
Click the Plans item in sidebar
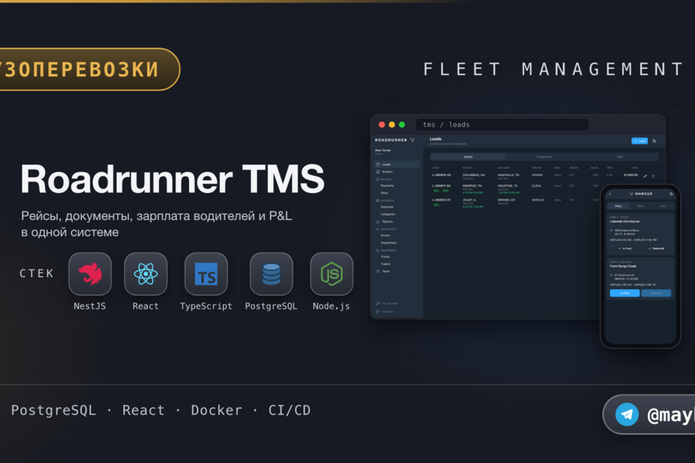pyautogui.click(x=385, y=193)
